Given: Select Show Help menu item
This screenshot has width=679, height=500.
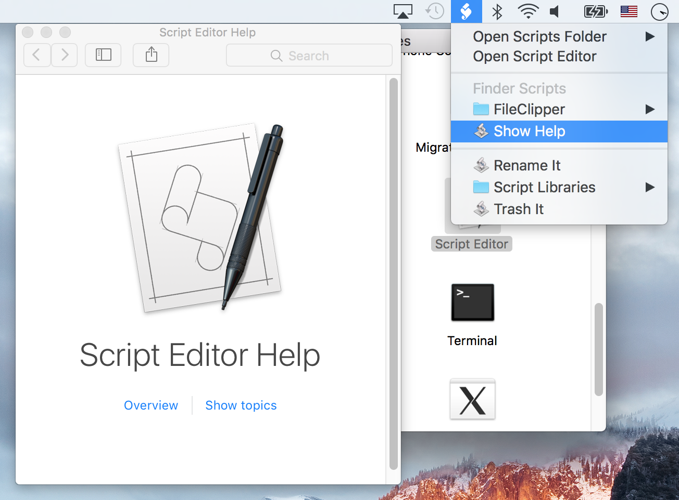Looking at the screenshot, I should (529, 131).
